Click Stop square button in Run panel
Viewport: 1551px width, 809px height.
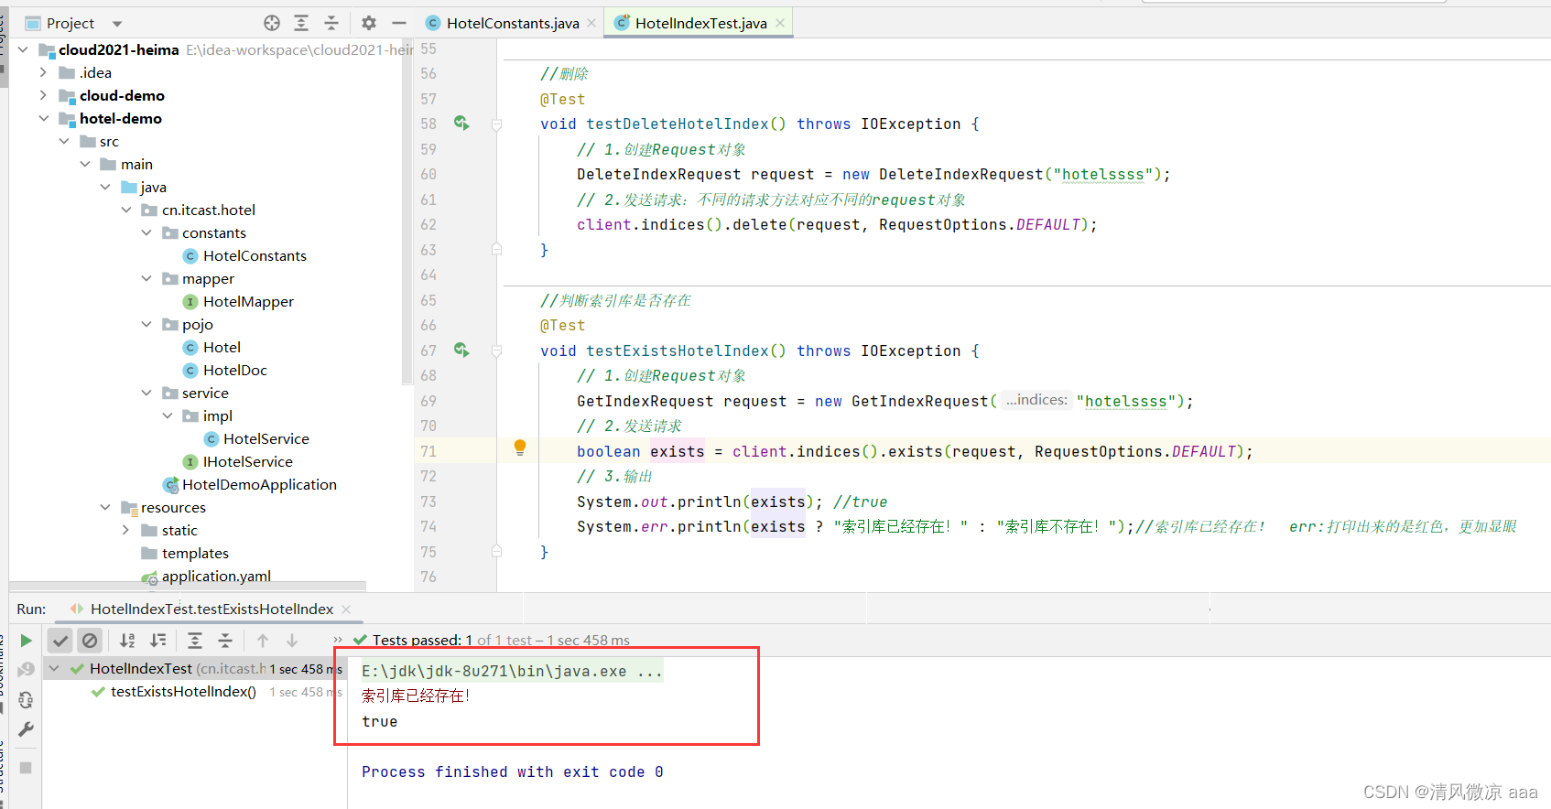[27, 768]
